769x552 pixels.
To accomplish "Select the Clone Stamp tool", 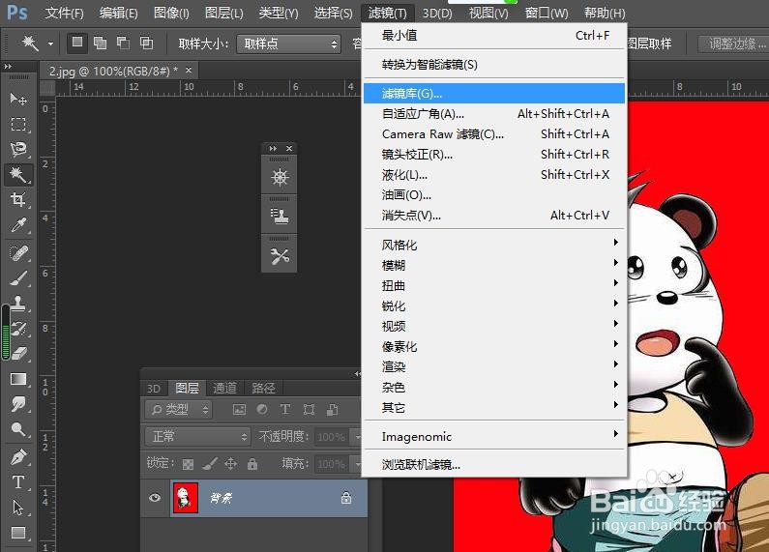I will coord(18,304).
